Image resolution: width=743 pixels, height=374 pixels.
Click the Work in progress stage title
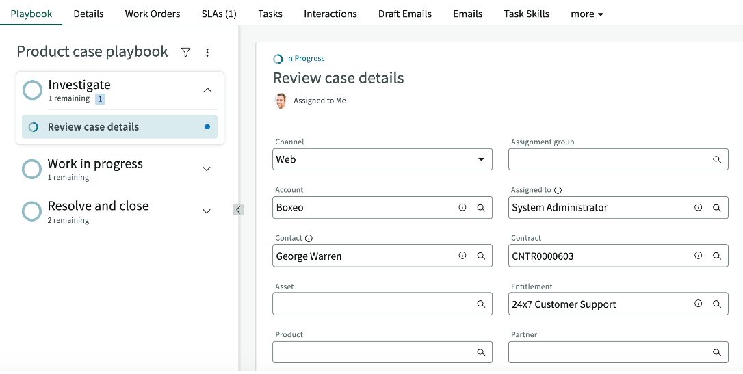click(95, 164)
